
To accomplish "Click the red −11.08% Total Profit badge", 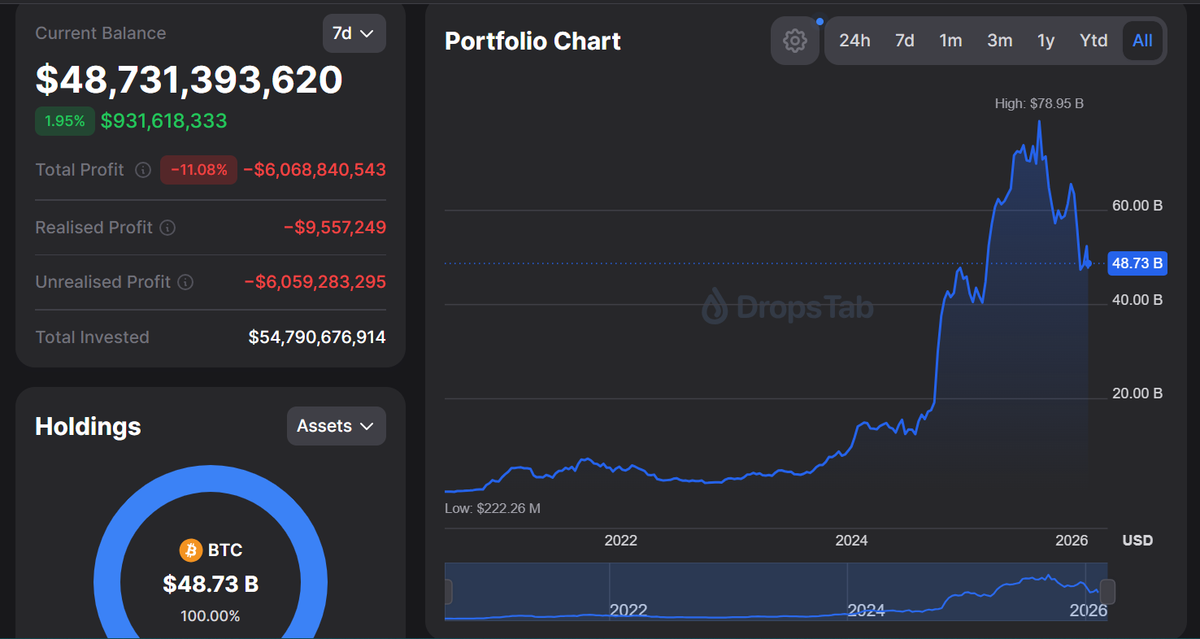I will 198,170.
